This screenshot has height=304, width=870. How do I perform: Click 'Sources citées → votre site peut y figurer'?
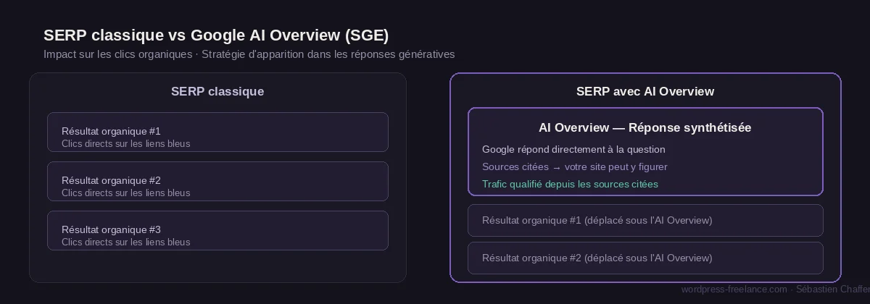(575, 166)
